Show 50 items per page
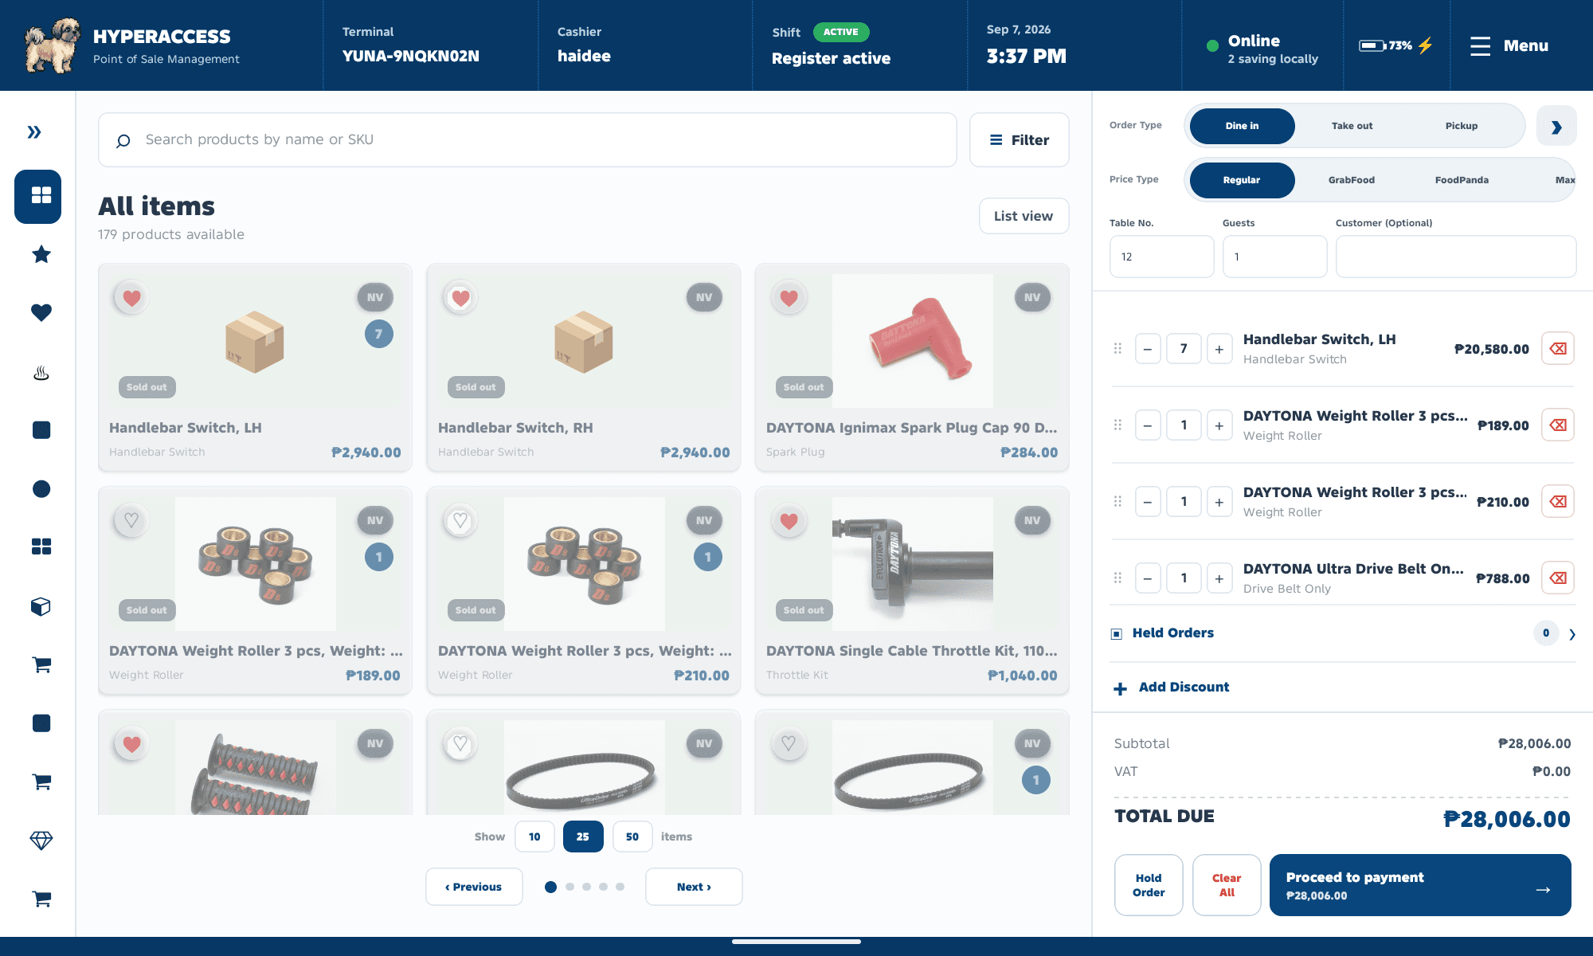 coord(632,836)
